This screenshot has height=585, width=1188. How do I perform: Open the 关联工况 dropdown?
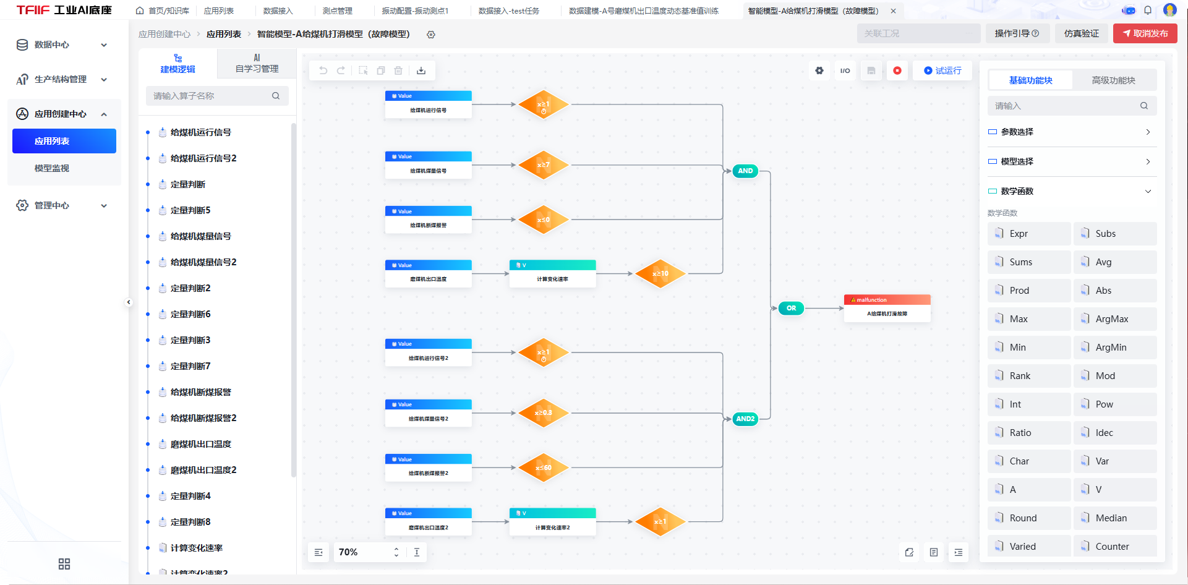918,33
